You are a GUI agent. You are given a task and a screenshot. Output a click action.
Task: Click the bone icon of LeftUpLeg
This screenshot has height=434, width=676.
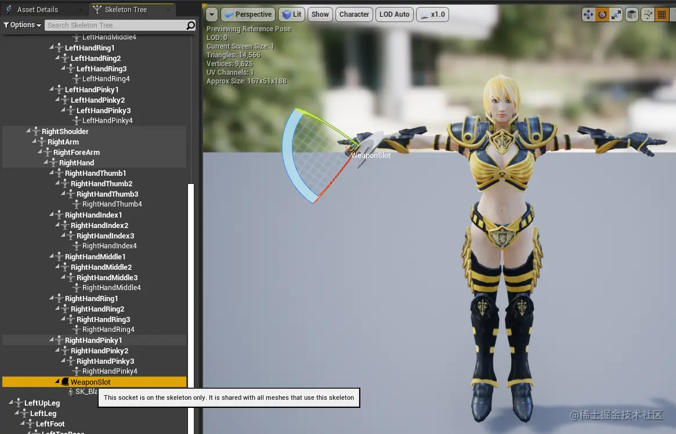pos(19,403)
